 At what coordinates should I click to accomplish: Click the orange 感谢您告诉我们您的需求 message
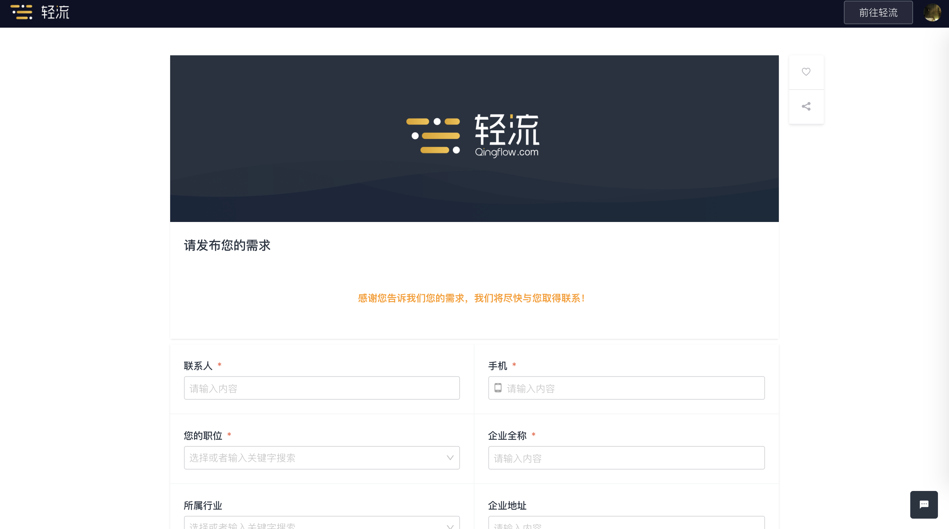pos(471,298)
